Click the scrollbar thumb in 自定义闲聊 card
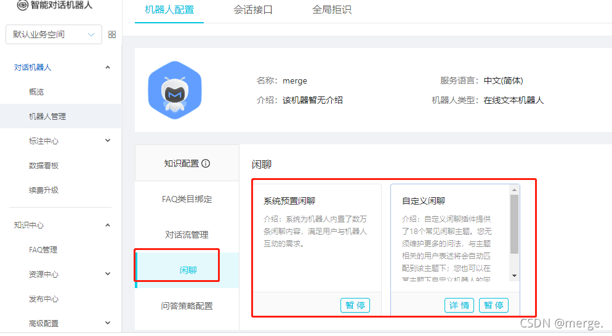 [515, 224]
